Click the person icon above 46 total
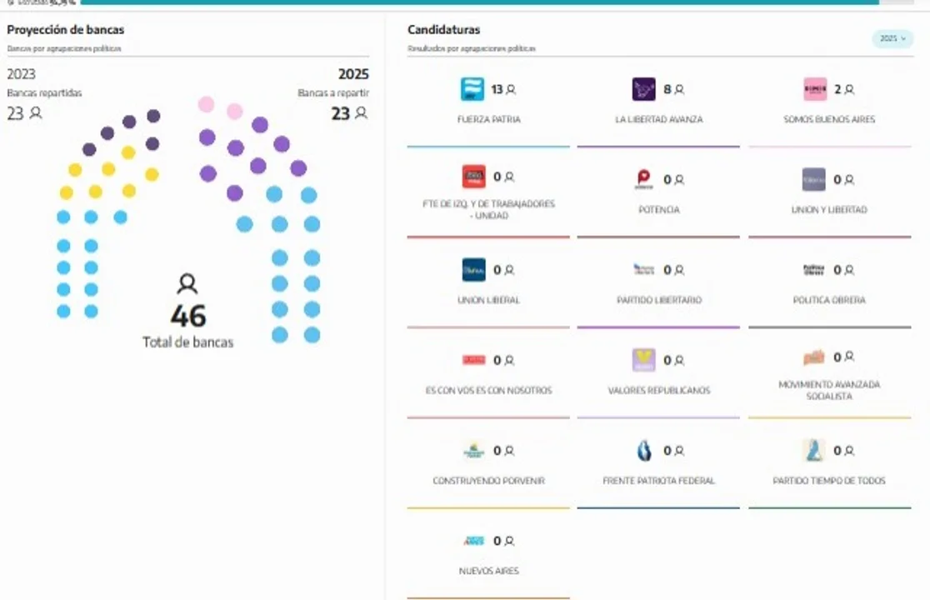This screenshot has height=600, width=930. tap(187, 284)
